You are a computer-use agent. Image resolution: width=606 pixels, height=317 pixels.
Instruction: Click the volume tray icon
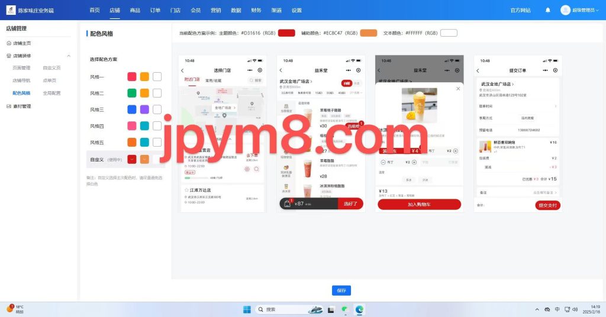pyautogui.click(x=575, y=309)
